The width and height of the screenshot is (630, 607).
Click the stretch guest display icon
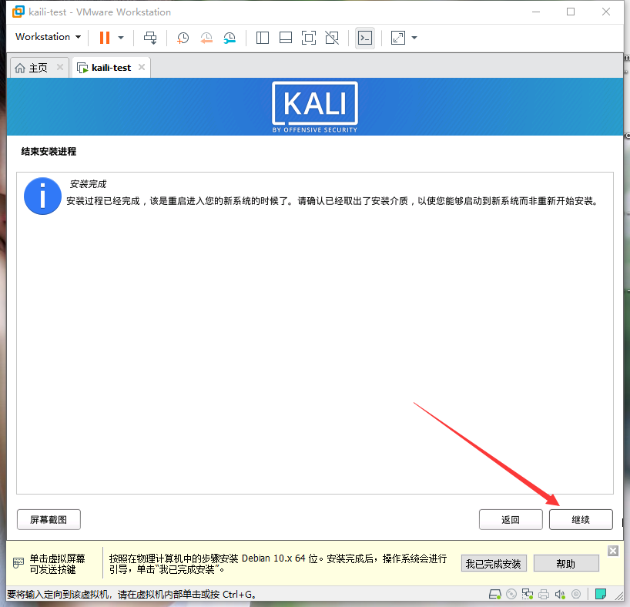click(x=397, y=38)
